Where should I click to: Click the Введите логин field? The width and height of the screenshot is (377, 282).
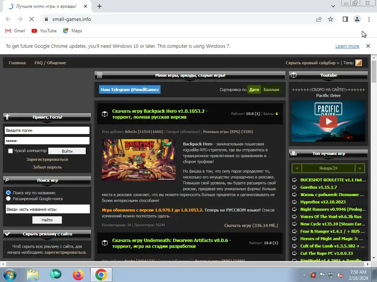pos(47,130)
